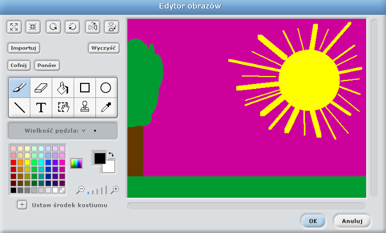Click the Importuj button
The image size is (386, 233).
click(24, 48)
